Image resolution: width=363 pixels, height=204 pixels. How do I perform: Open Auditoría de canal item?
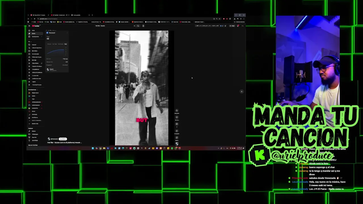pos(35,78)
